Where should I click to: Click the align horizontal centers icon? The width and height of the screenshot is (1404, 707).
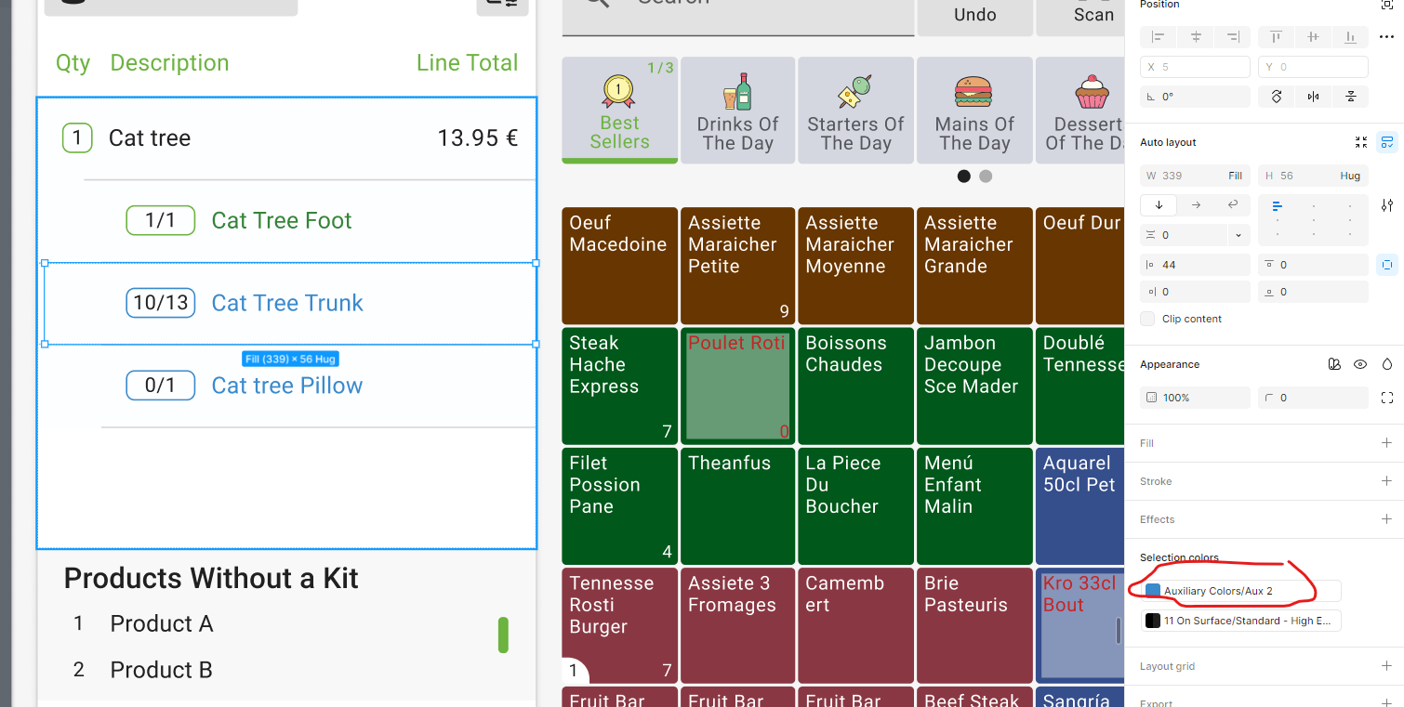pyautogui.click(x=1196, y=37)
